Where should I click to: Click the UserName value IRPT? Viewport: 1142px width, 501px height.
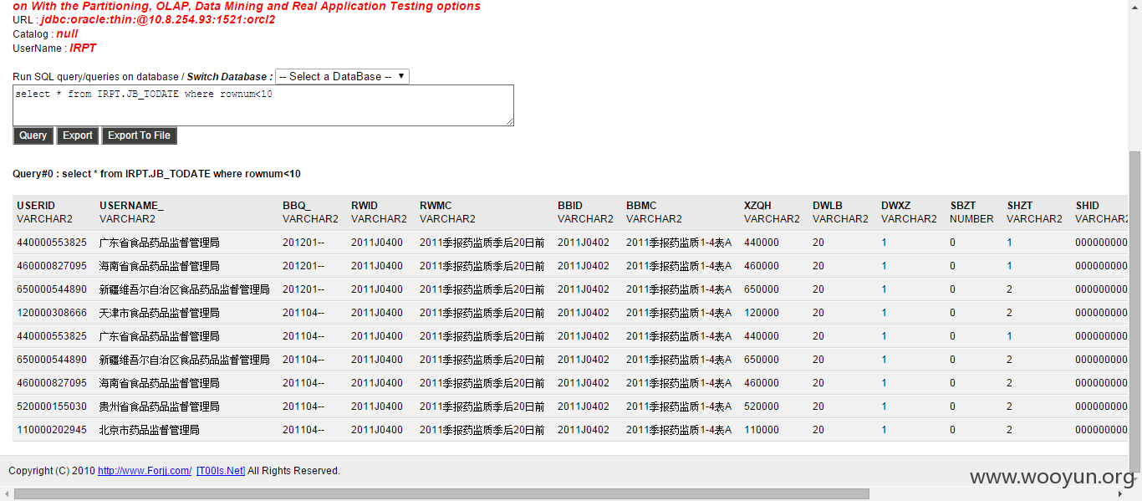click(83, 48)
